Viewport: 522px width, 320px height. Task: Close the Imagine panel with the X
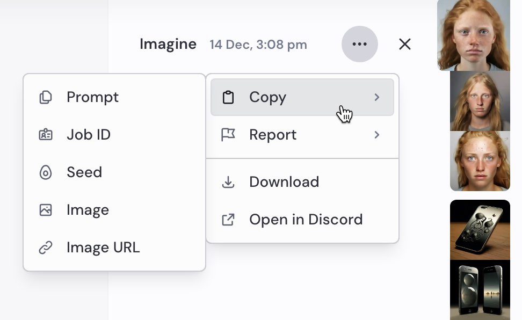pyautogui.click(x=405, y=44)
